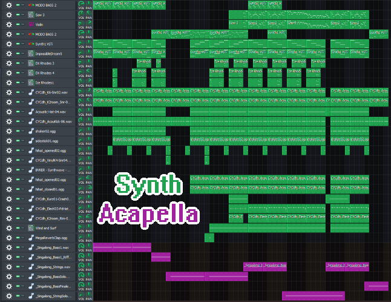Mute the Violin track

click(18, 24)
